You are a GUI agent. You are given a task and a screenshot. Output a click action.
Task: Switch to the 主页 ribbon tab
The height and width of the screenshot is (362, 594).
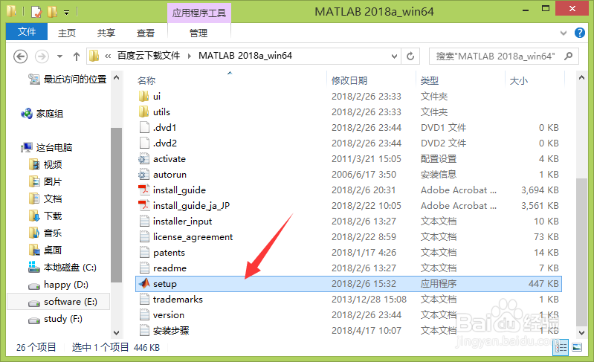(67, 33)
